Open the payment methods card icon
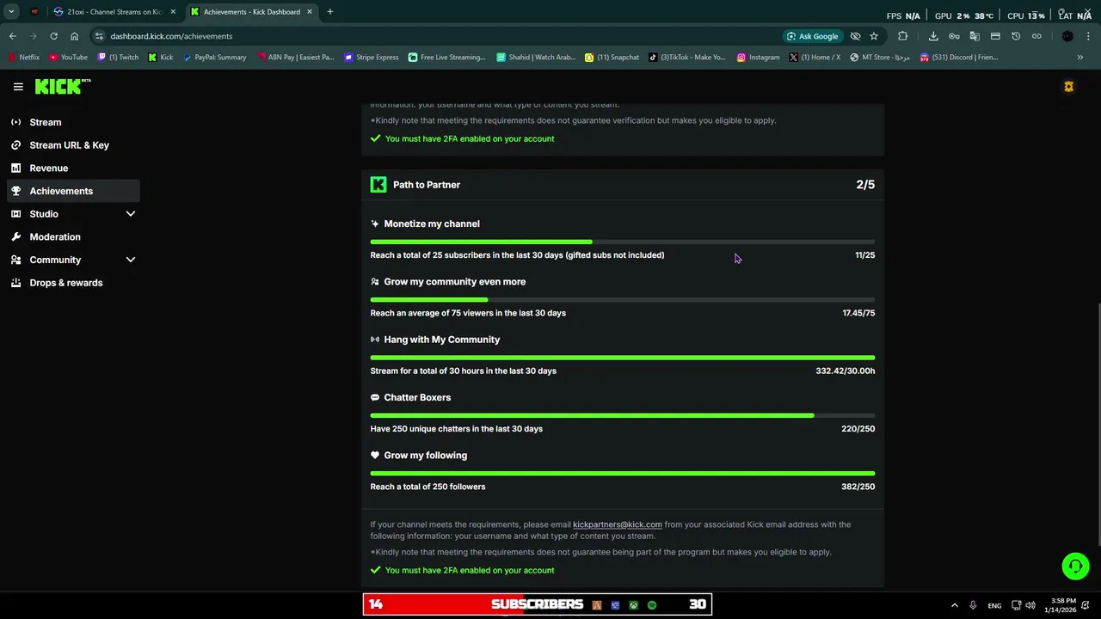The image size is (1101, 619). [x=995, y=36]
